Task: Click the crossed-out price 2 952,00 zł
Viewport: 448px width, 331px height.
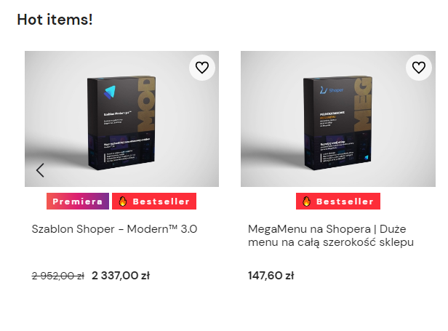Action: 58,276
